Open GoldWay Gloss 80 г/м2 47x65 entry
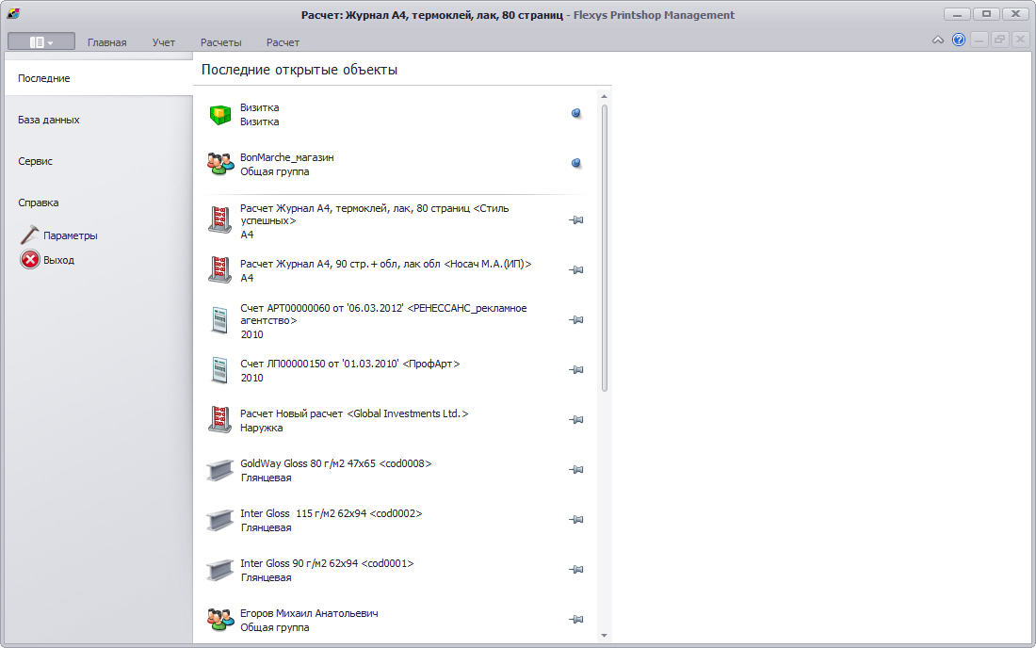1036x648 pixels. tap(396, 470)
